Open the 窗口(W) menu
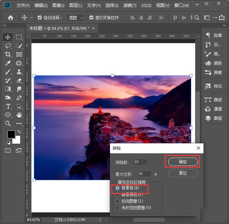 click(x=182, y=6)
